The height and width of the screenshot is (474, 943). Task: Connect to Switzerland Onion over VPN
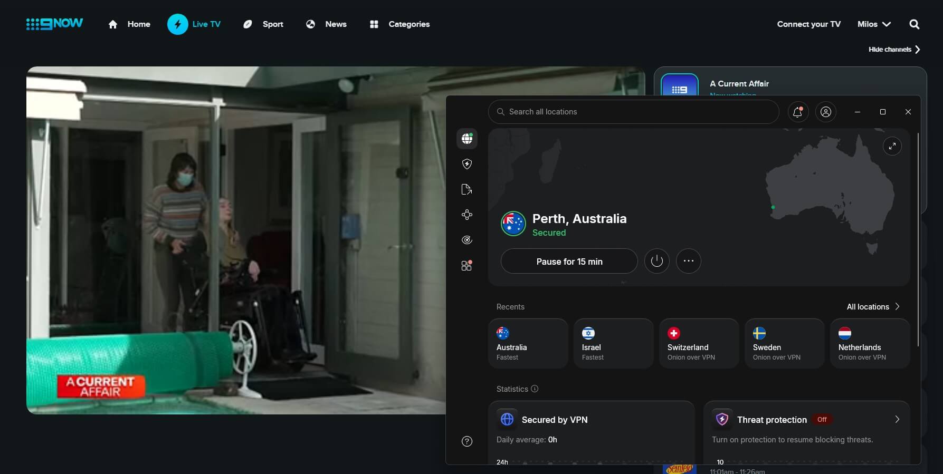[x=699, y=343]
